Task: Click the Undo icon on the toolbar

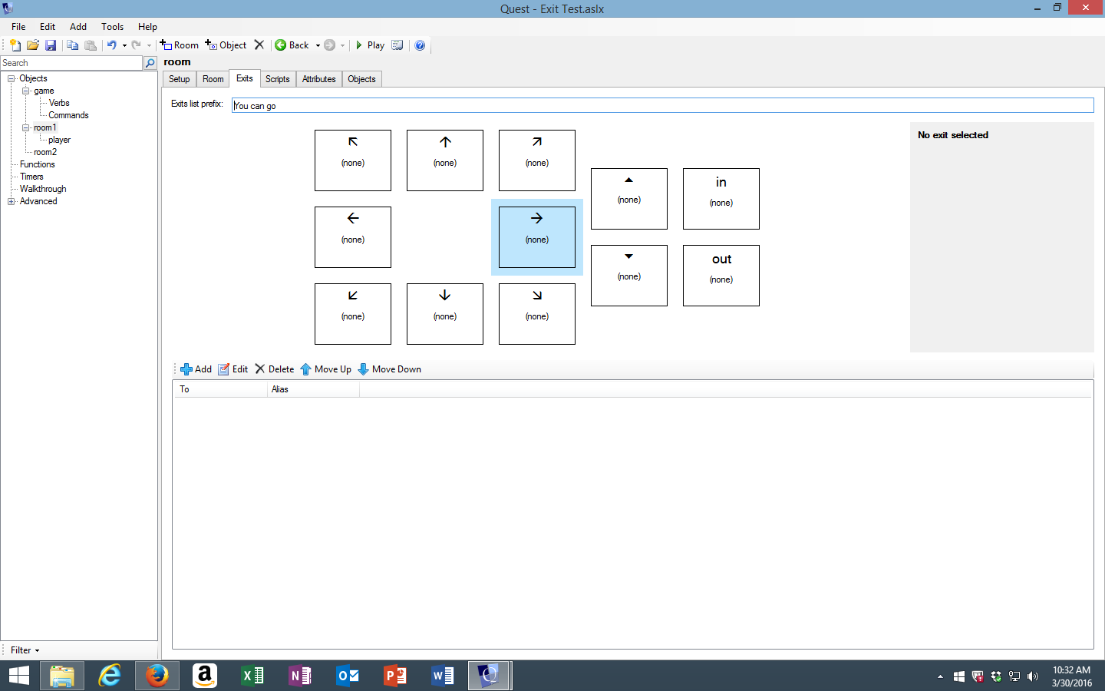Action: [x=112, y=45]
